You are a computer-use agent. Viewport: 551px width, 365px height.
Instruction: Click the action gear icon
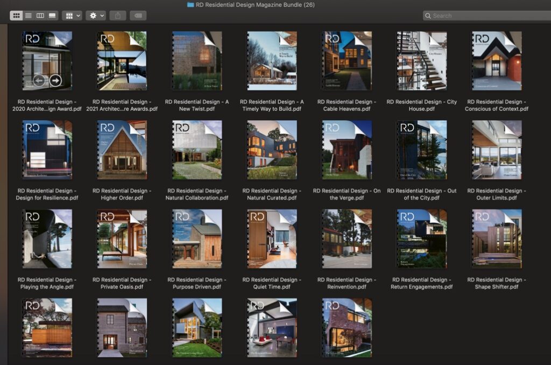coord(93,15)
